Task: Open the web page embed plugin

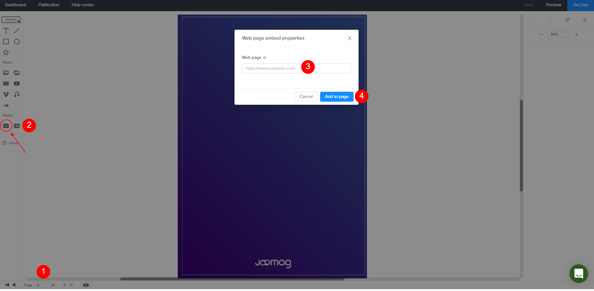Action: point(6,126)
